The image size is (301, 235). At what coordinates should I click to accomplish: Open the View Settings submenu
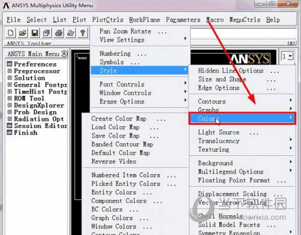coord(140,40)
